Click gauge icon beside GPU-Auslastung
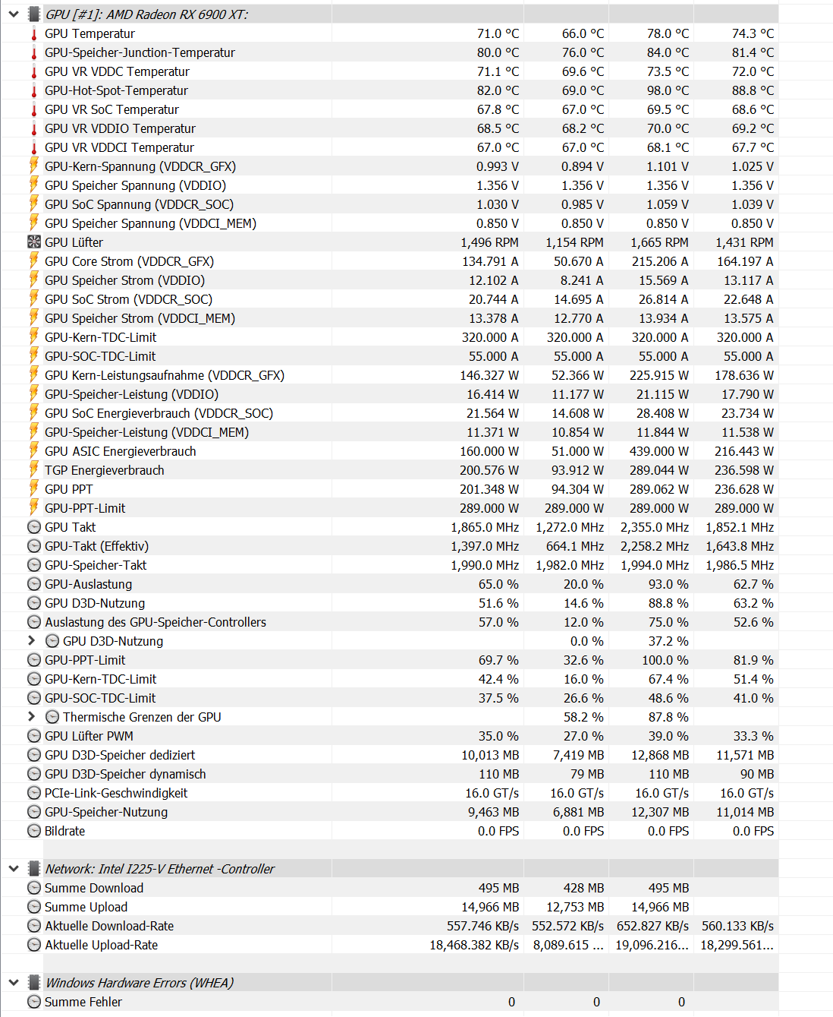Image resolution: width=833 pixels, height=1017 pixels. click(34, 584)
